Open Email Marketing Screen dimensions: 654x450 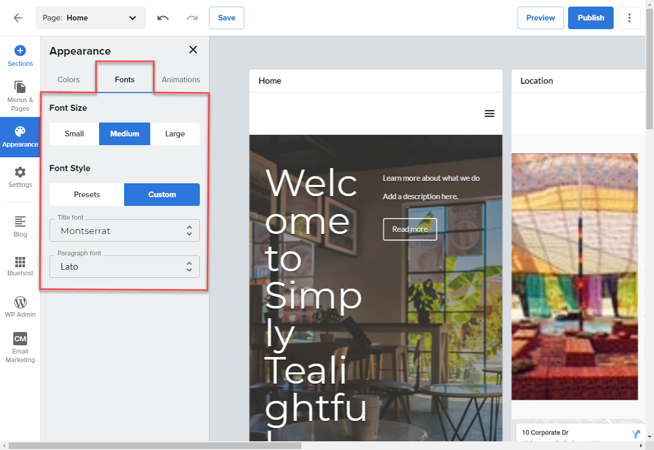pyautogui.click(x=20, y=348)
